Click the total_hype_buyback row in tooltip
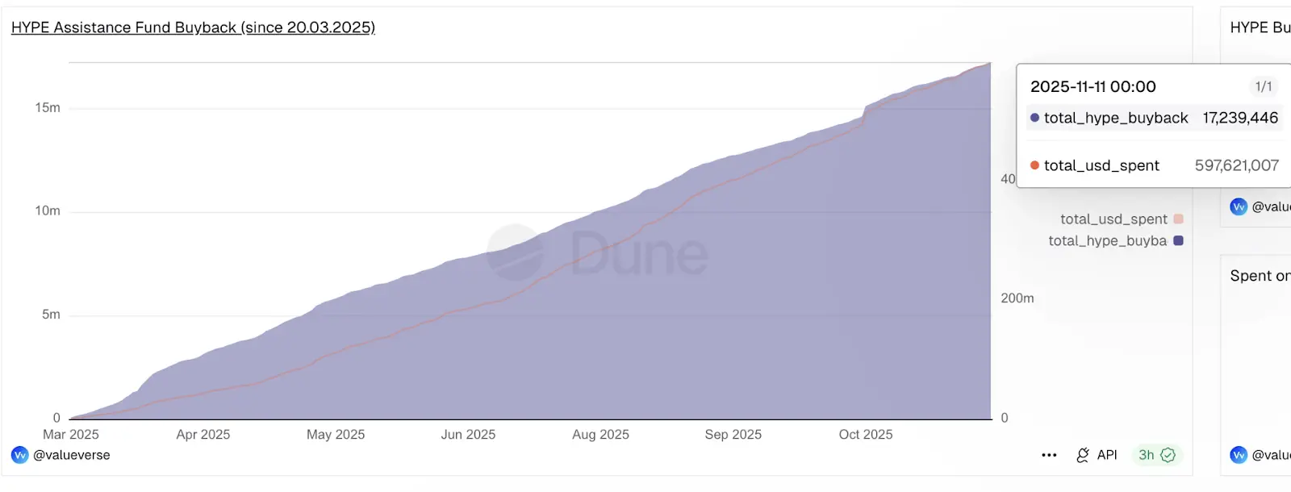This screenshot has height=492, width=1291. pos(1154,118)
